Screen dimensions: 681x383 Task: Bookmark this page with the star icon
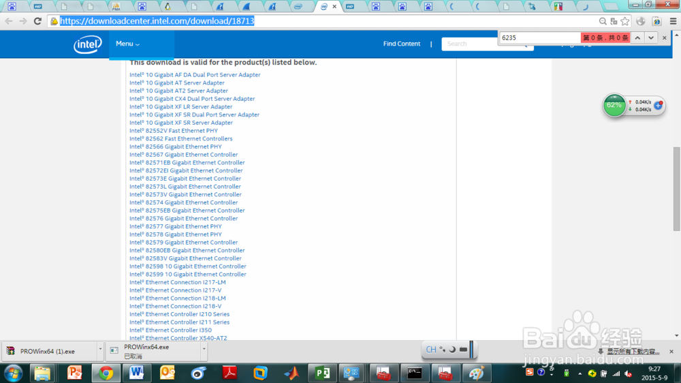pyautogui.click(x=625, y=21)
